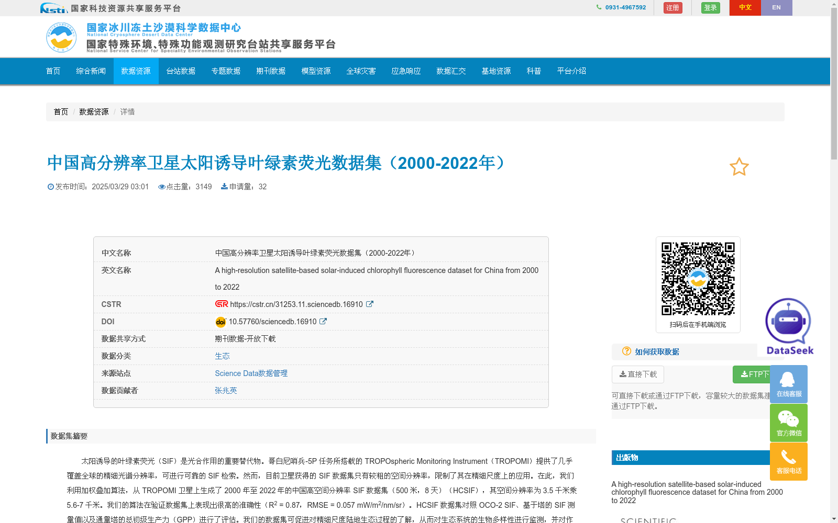Open contributor 张兆英 link
The width and height of the screenshot is (838, 523).
pyautogui.click(x=226, y=391)
